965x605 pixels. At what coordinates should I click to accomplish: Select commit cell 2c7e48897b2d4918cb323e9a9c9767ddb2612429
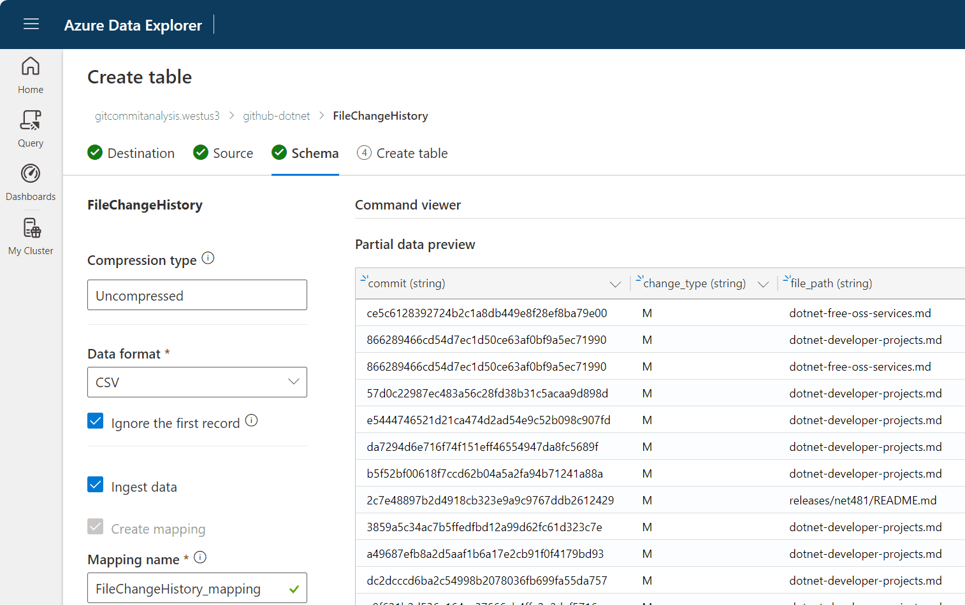pos(490,501)
